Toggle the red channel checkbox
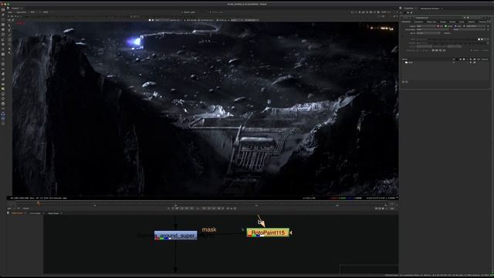 pos(438,26)
